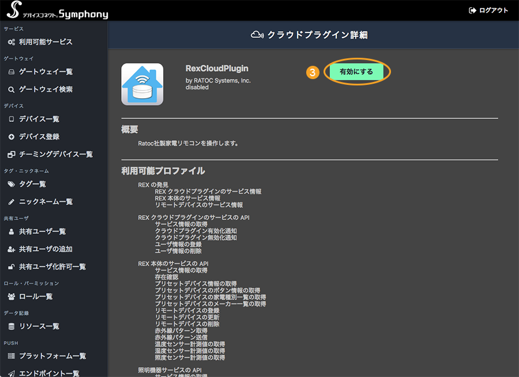Click 'クラウドプラグイン無効化通知' line
The width and height of the screenshot is (519, 377).
(196, 237)
